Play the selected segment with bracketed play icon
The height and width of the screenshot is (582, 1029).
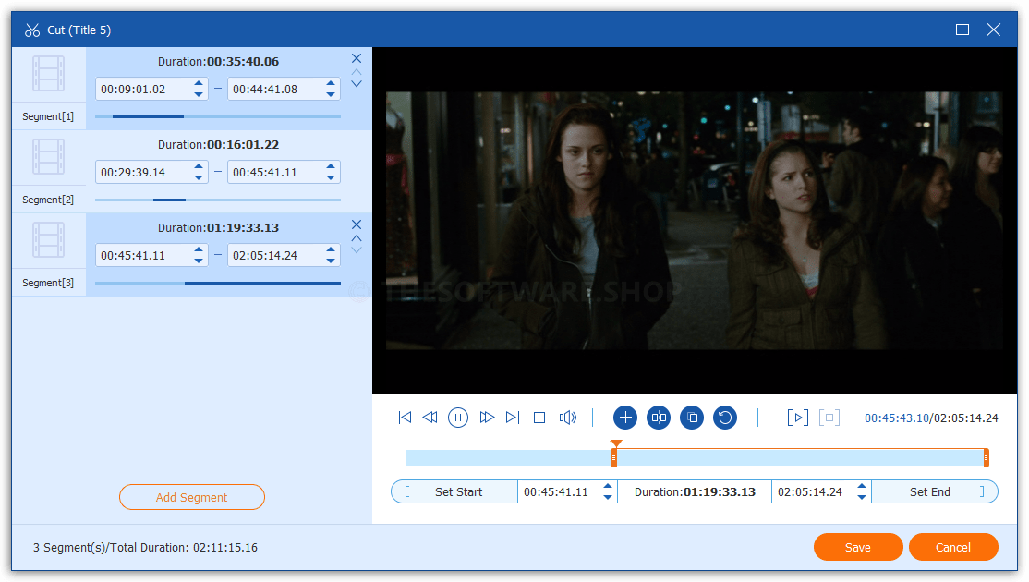pyautogui.click(x=797, y=418)
